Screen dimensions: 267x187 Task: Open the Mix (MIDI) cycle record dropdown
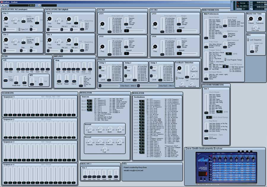coord(243,6)
